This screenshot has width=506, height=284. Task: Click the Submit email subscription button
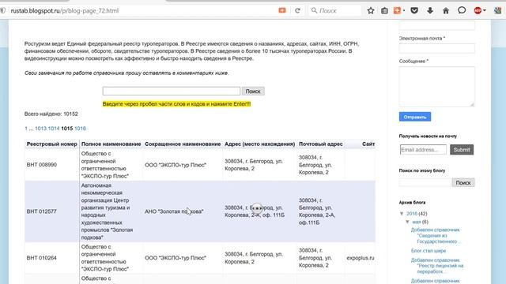(462, 150)
